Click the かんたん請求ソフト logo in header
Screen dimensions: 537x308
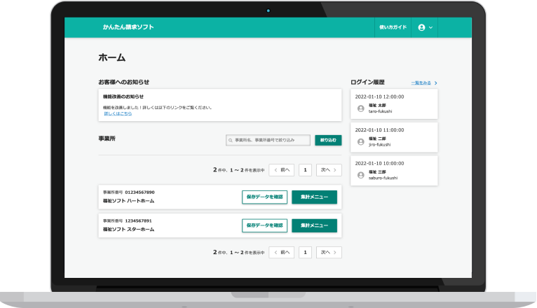[x=128, y=27]
